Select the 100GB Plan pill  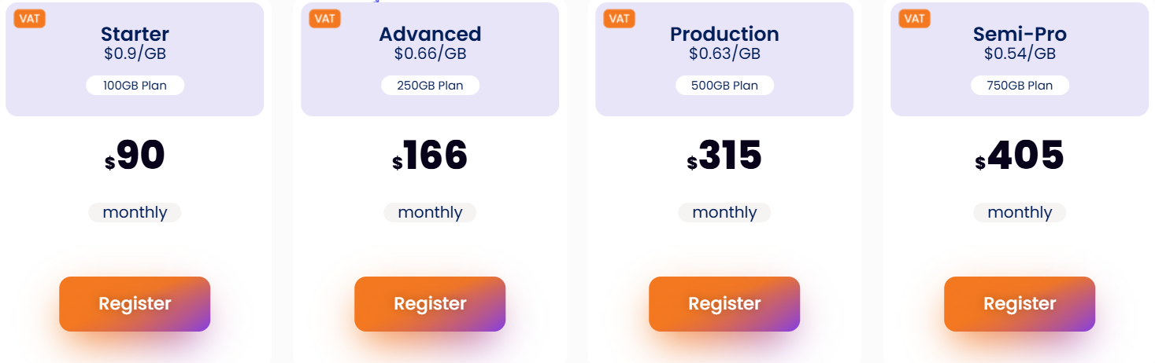[x=135, y=86]
